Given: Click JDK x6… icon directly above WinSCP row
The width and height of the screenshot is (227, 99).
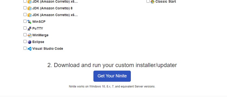Looking at the screenshot, I should [29, 15].
